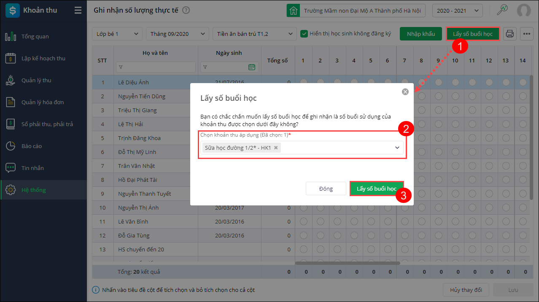Click day 10 column header
This screenshot has width=539, height=302.
[x=455, y=61]
